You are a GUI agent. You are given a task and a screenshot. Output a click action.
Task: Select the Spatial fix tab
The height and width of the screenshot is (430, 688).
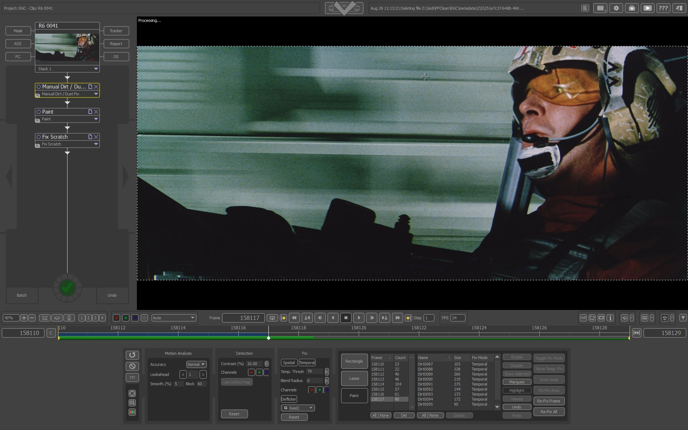pos(289,363)
